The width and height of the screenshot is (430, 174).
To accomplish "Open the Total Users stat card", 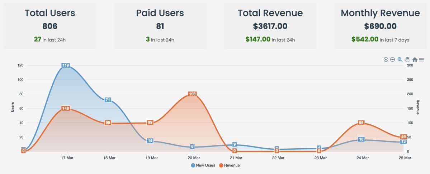I will [x=50, y=26].
